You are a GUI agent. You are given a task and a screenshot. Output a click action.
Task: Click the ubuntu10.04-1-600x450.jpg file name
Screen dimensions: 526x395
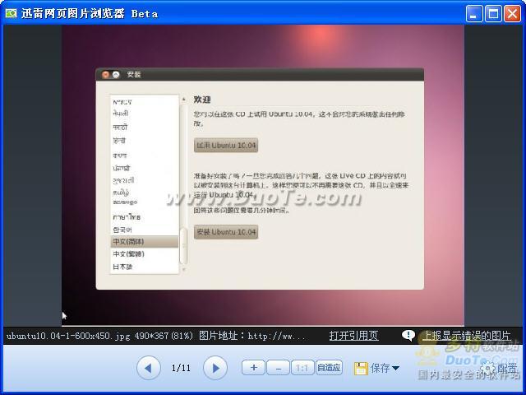tap(68, 336)
